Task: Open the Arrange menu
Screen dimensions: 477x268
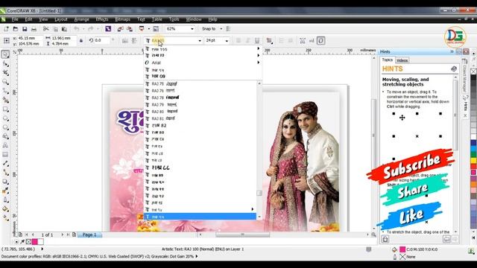Action: coord(82,19)
